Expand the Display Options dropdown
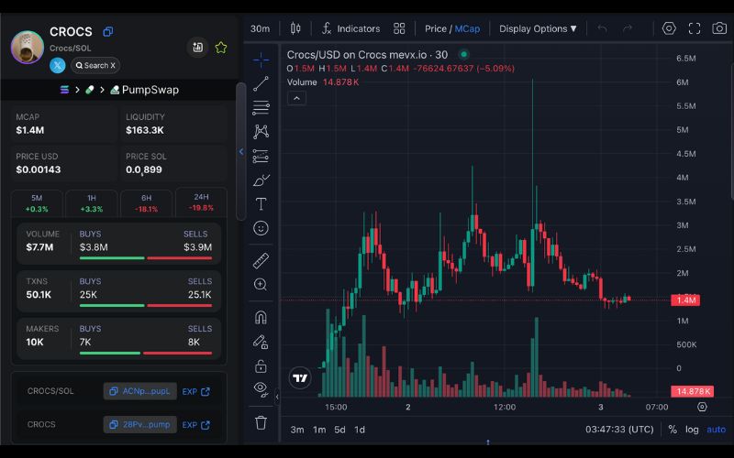 click(538, 29)
